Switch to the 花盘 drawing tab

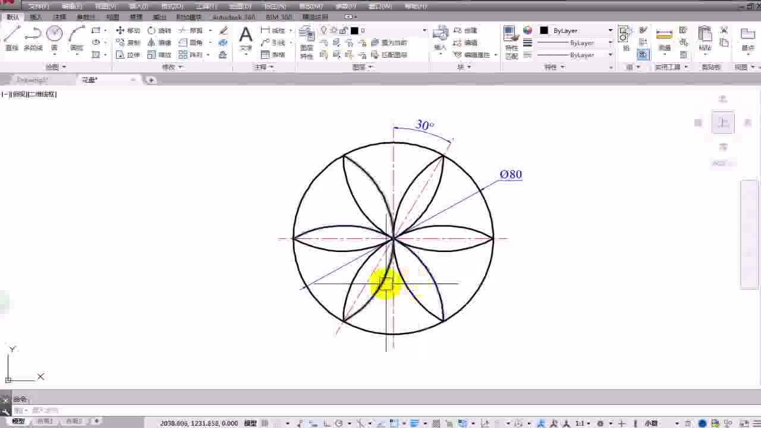(89, 79)
